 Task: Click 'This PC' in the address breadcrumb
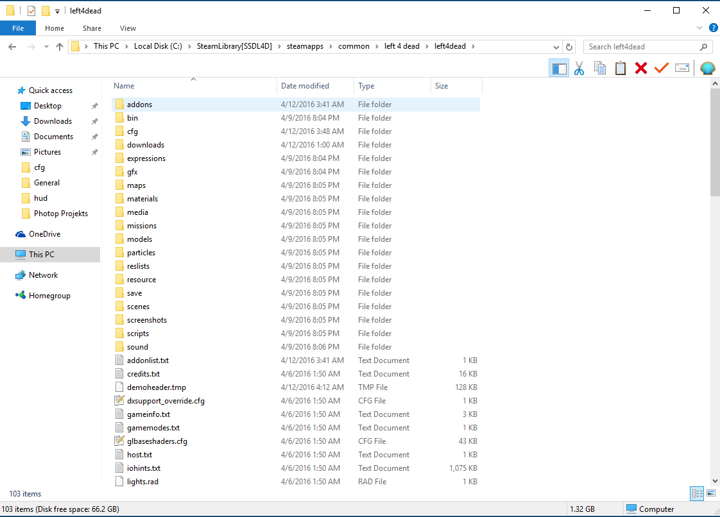106,46
